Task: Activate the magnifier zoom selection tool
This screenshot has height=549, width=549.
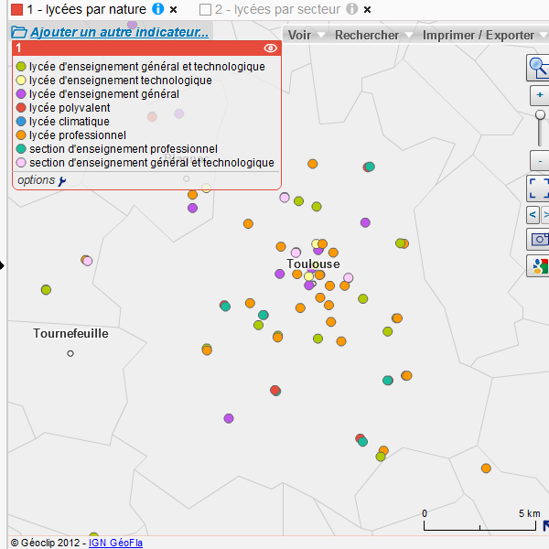Action: tap(539, 66)
